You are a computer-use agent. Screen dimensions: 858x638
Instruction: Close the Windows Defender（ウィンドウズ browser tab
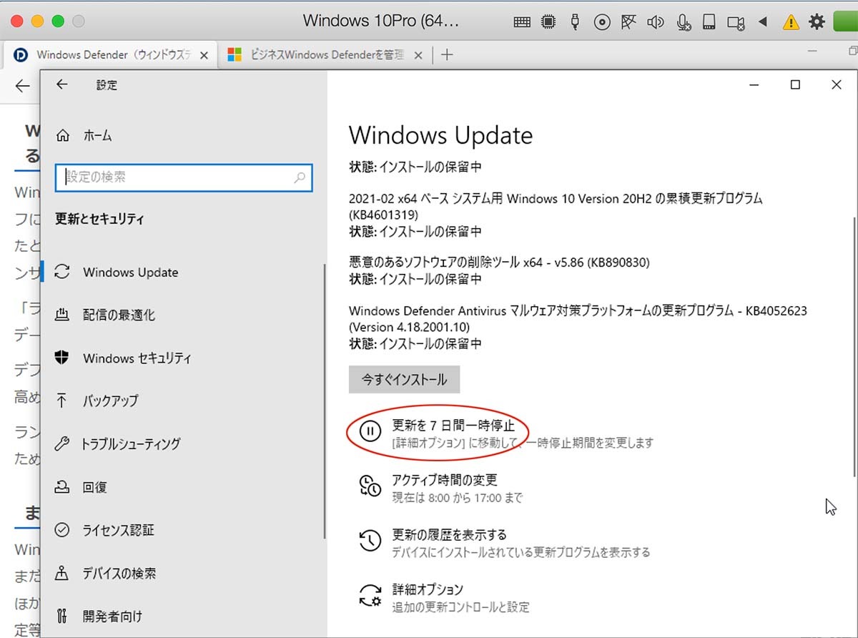(204, 55)
